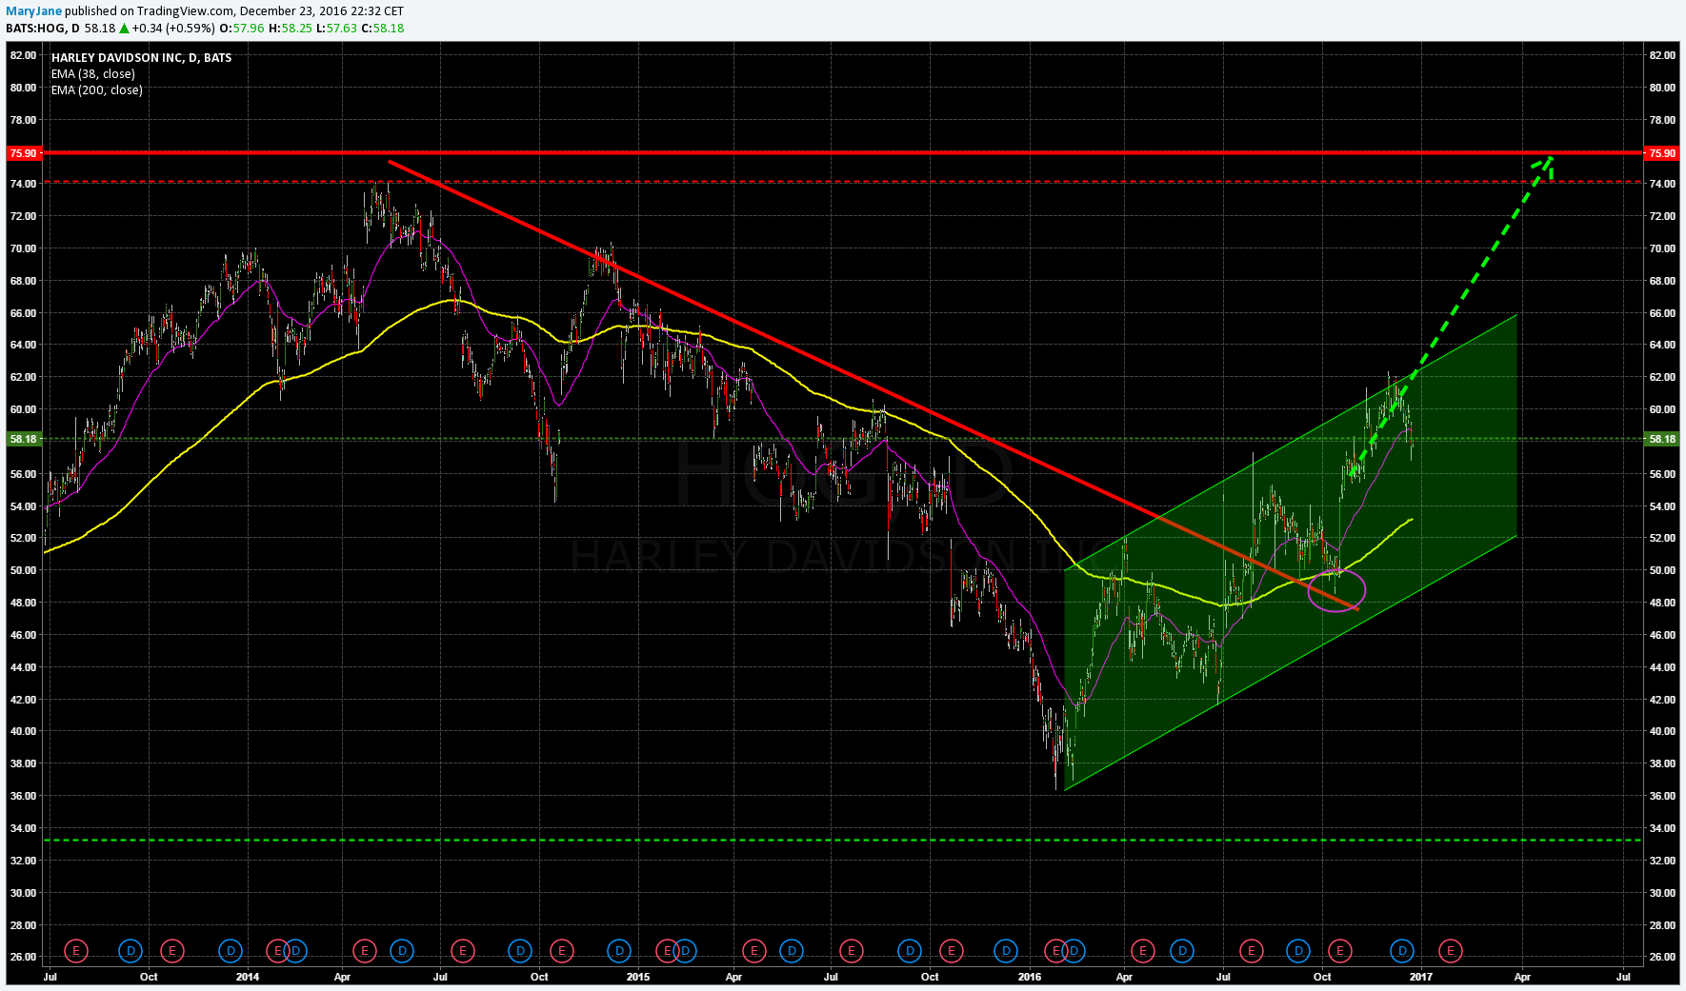The width and height of the screenshot is (1686, 991).
Task: Select the green dashed arrow's arrowhead near 75.90
Action: pyautogui.click(x=1545, y=166)
